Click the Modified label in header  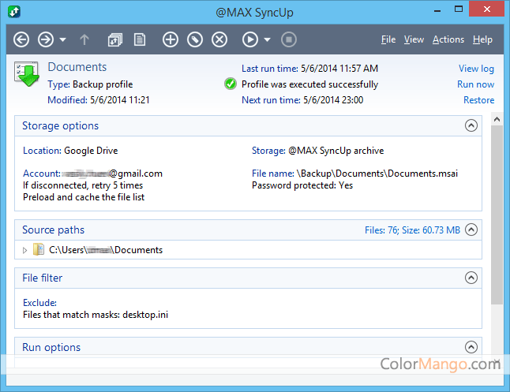pyautogui.click(x=67, y=100)
